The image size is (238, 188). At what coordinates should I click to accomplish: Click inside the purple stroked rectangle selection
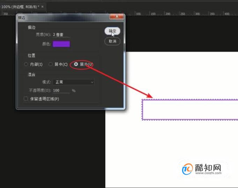[190, 110]
